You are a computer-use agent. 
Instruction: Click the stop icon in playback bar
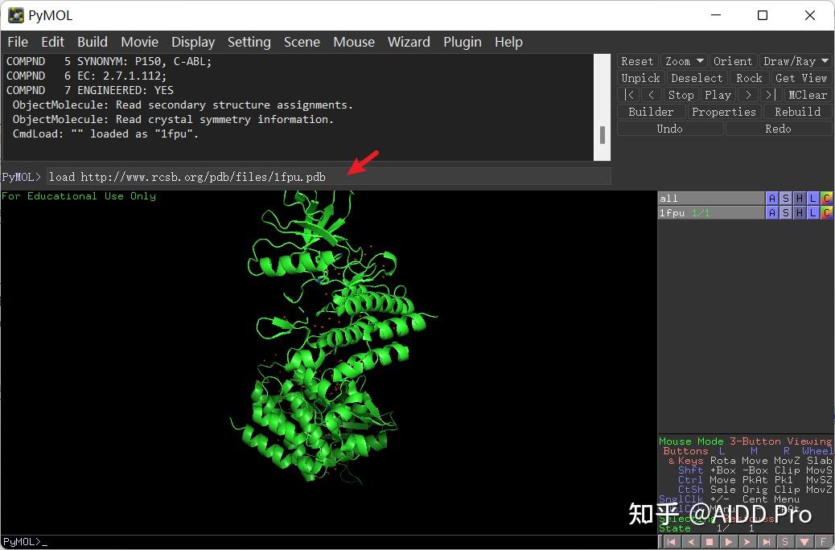[708, 541]
